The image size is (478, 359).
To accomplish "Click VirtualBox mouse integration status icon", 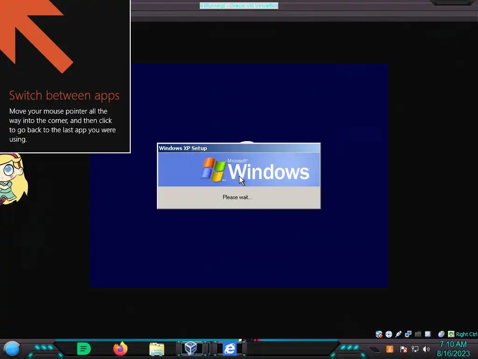I will [441, 334].
